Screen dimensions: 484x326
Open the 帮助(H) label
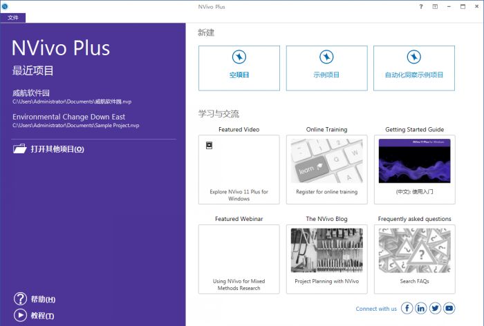click(43, 299)
